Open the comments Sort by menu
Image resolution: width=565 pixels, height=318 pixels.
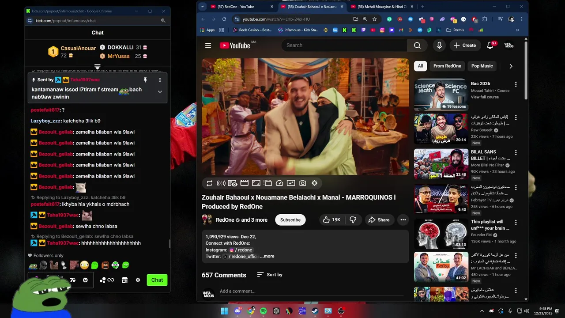270,275
